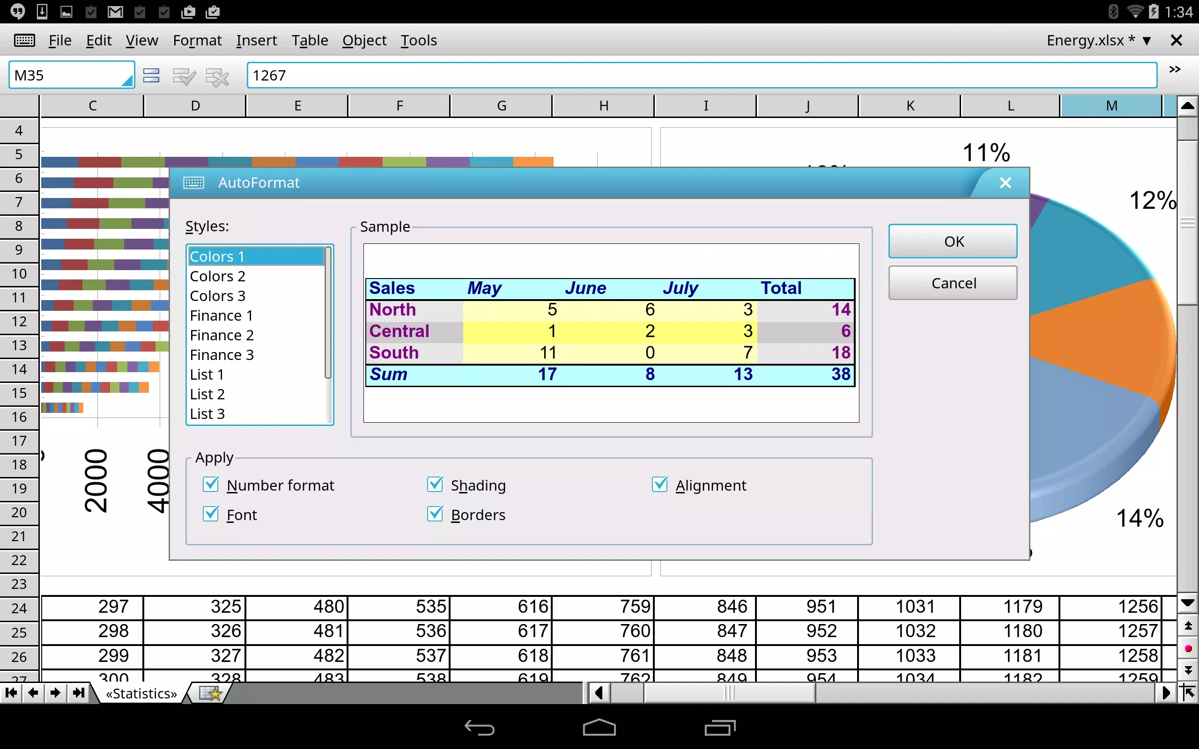The height and width of the screenshot is (749, 1199).
Task: Go to last sheet tab arrow
Action: pyautogui.click(x=78, y=692)
